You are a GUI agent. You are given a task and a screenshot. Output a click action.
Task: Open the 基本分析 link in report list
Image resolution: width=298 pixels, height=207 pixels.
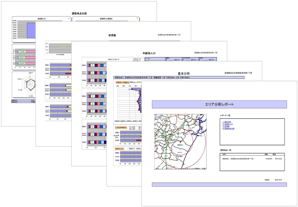pos(227,122)
